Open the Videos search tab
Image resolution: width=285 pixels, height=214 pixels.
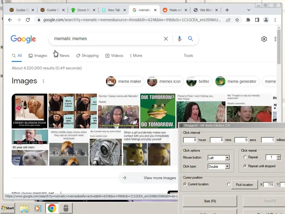114,55
